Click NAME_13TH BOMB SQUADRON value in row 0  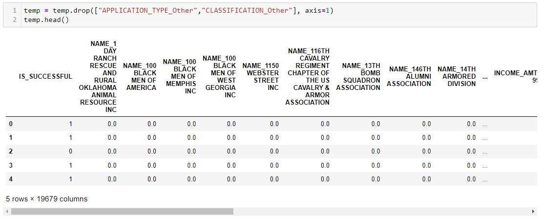tap(376, 124)
